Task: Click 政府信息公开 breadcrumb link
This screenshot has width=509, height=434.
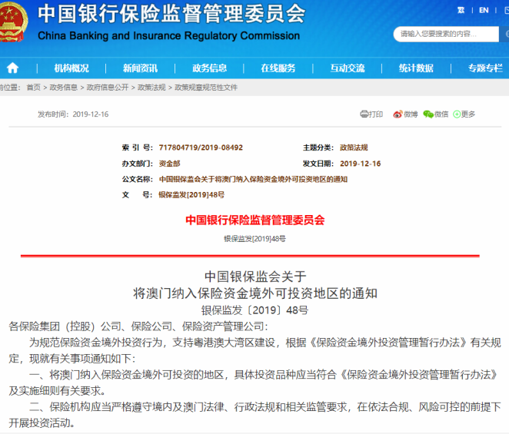Action: 108,88
